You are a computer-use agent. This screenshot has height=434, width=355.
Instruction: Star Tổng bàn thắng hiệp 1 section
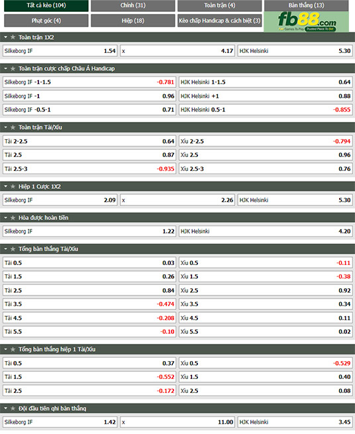(13, 349)
